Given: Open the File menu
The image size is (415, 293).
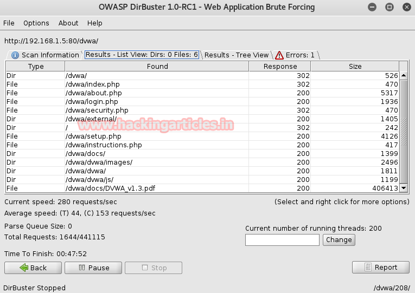Looking at the screenshot, I should [9, 23].
